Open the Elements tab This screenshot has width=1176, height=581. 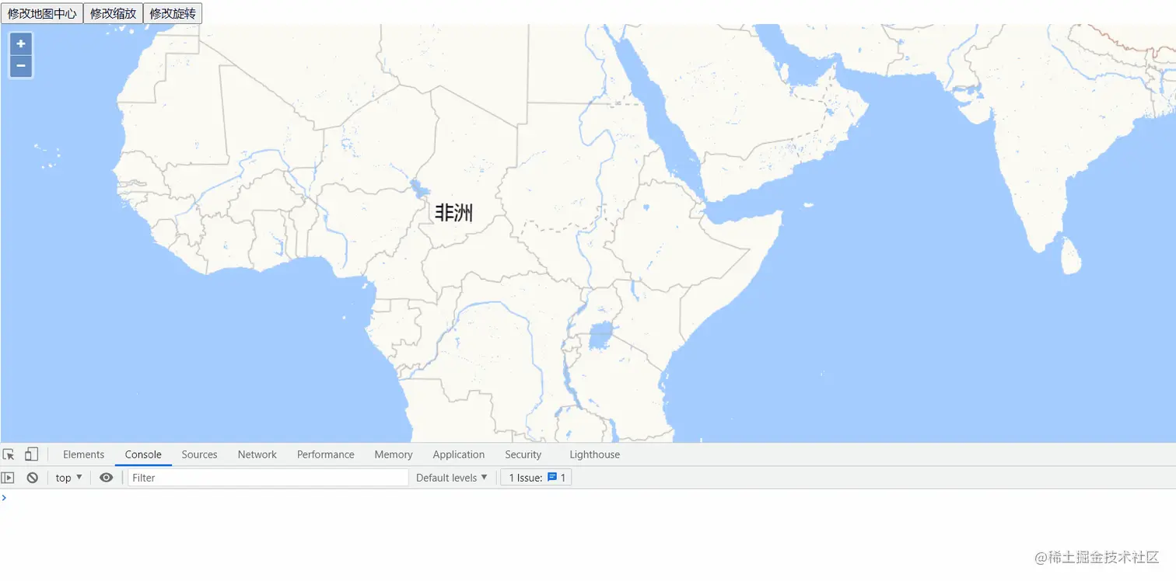point(83,454)
